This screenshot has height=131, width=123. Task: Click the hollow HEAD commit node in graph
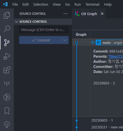click(77, 43)
